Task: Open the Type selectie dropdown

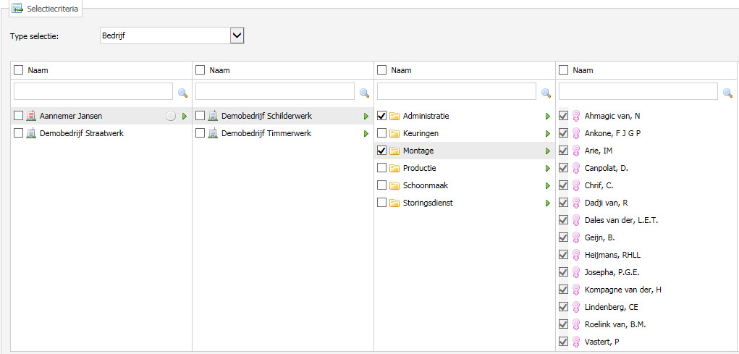Action: 237,35
